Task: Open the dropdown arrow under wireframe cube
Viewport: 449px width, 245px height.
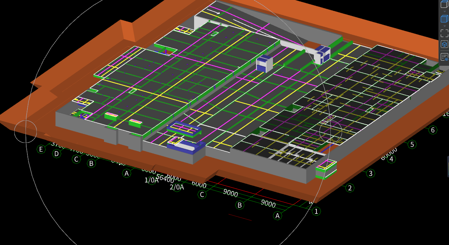Action: (444, 12)
